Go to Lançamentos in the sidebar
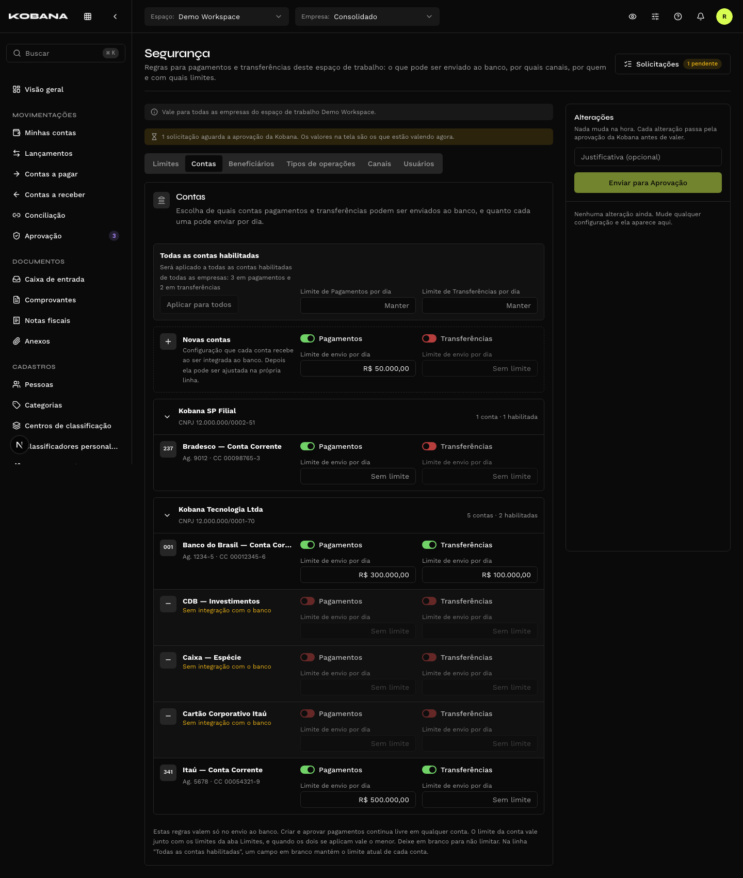743x878 pixels. pyautogui.click(x=66, y=153)
